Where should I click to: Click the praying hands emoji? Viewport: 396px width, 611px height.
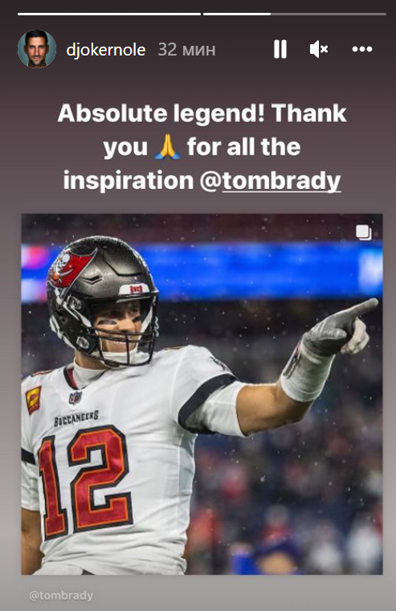click(x=167, y=147)
